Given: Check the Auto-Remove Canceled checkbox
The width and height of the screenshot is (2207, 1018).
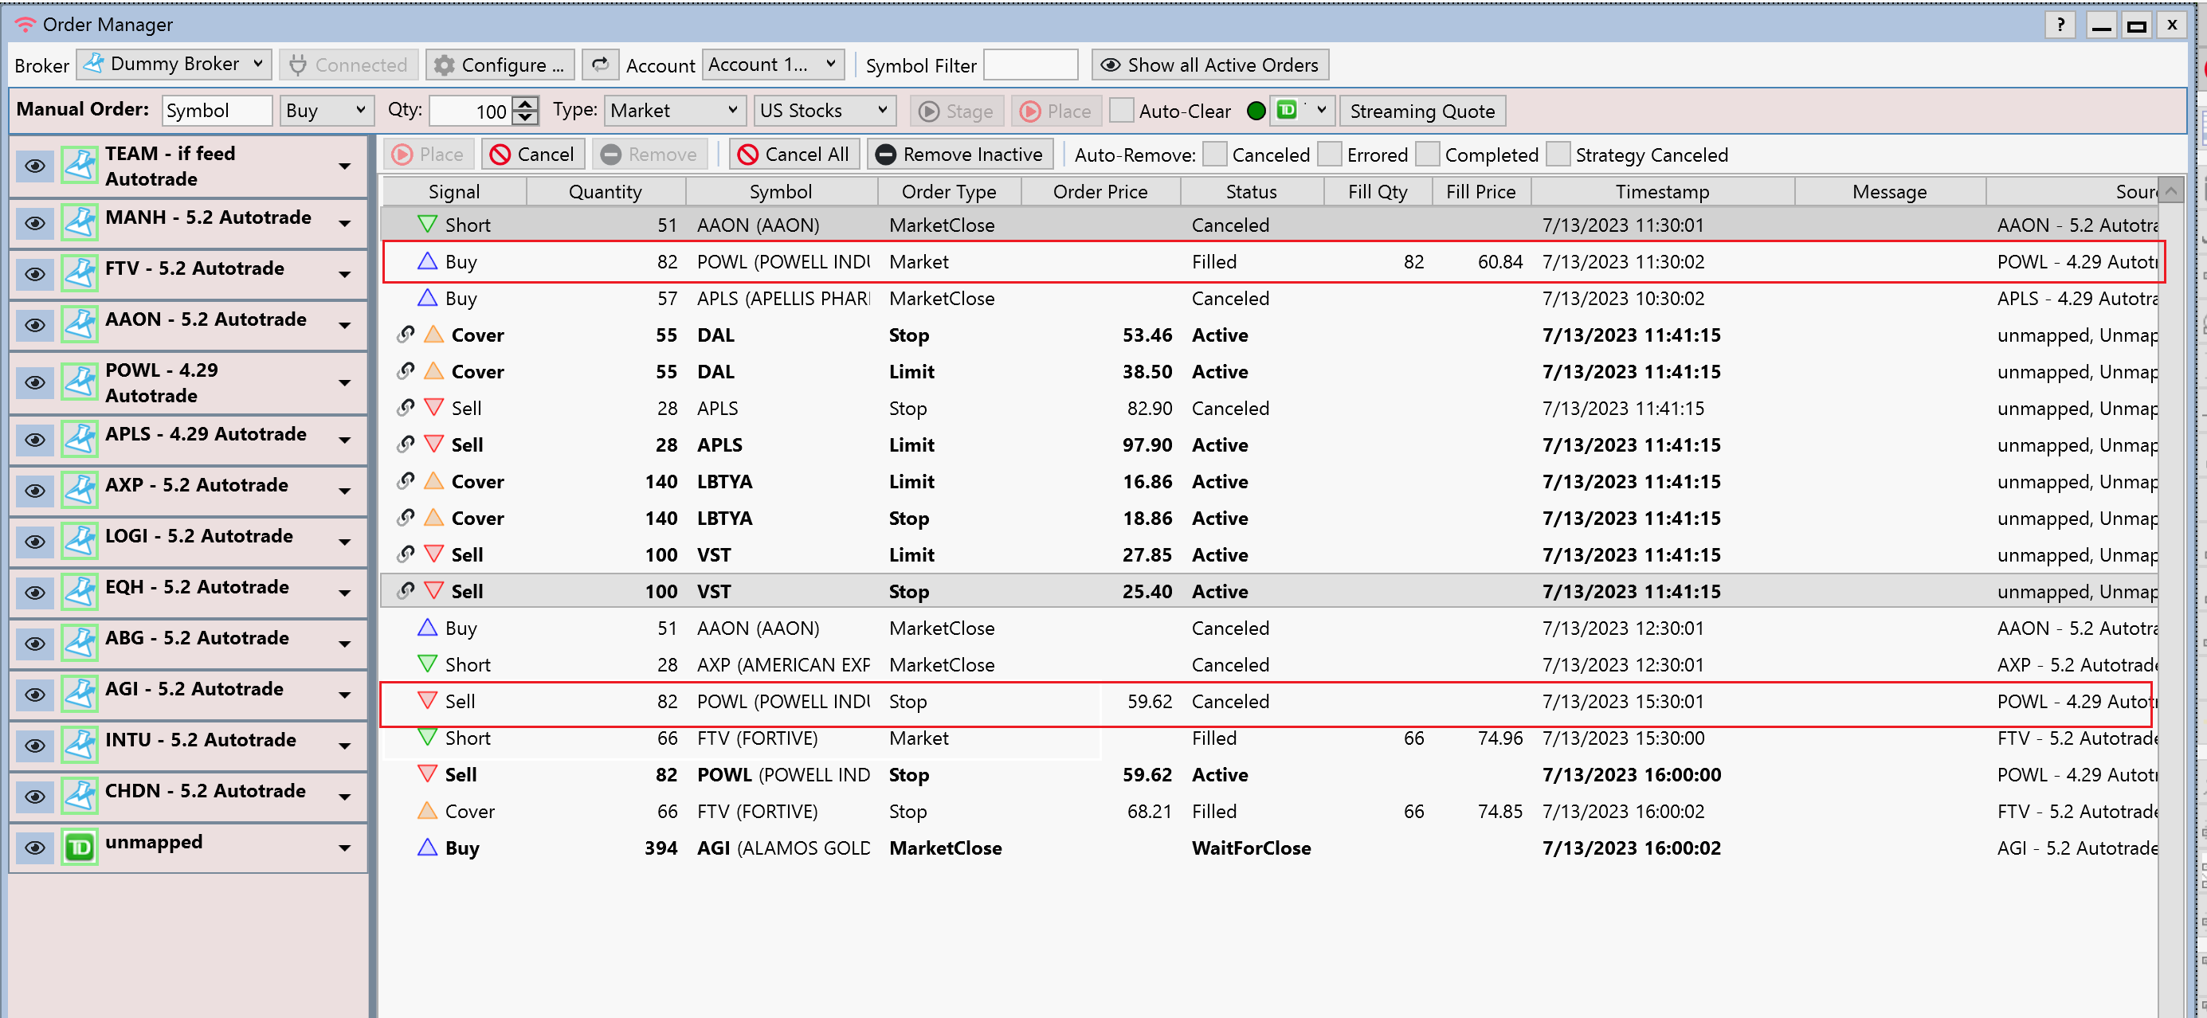Looking at the screenshot, I should tap(1214, 155).
